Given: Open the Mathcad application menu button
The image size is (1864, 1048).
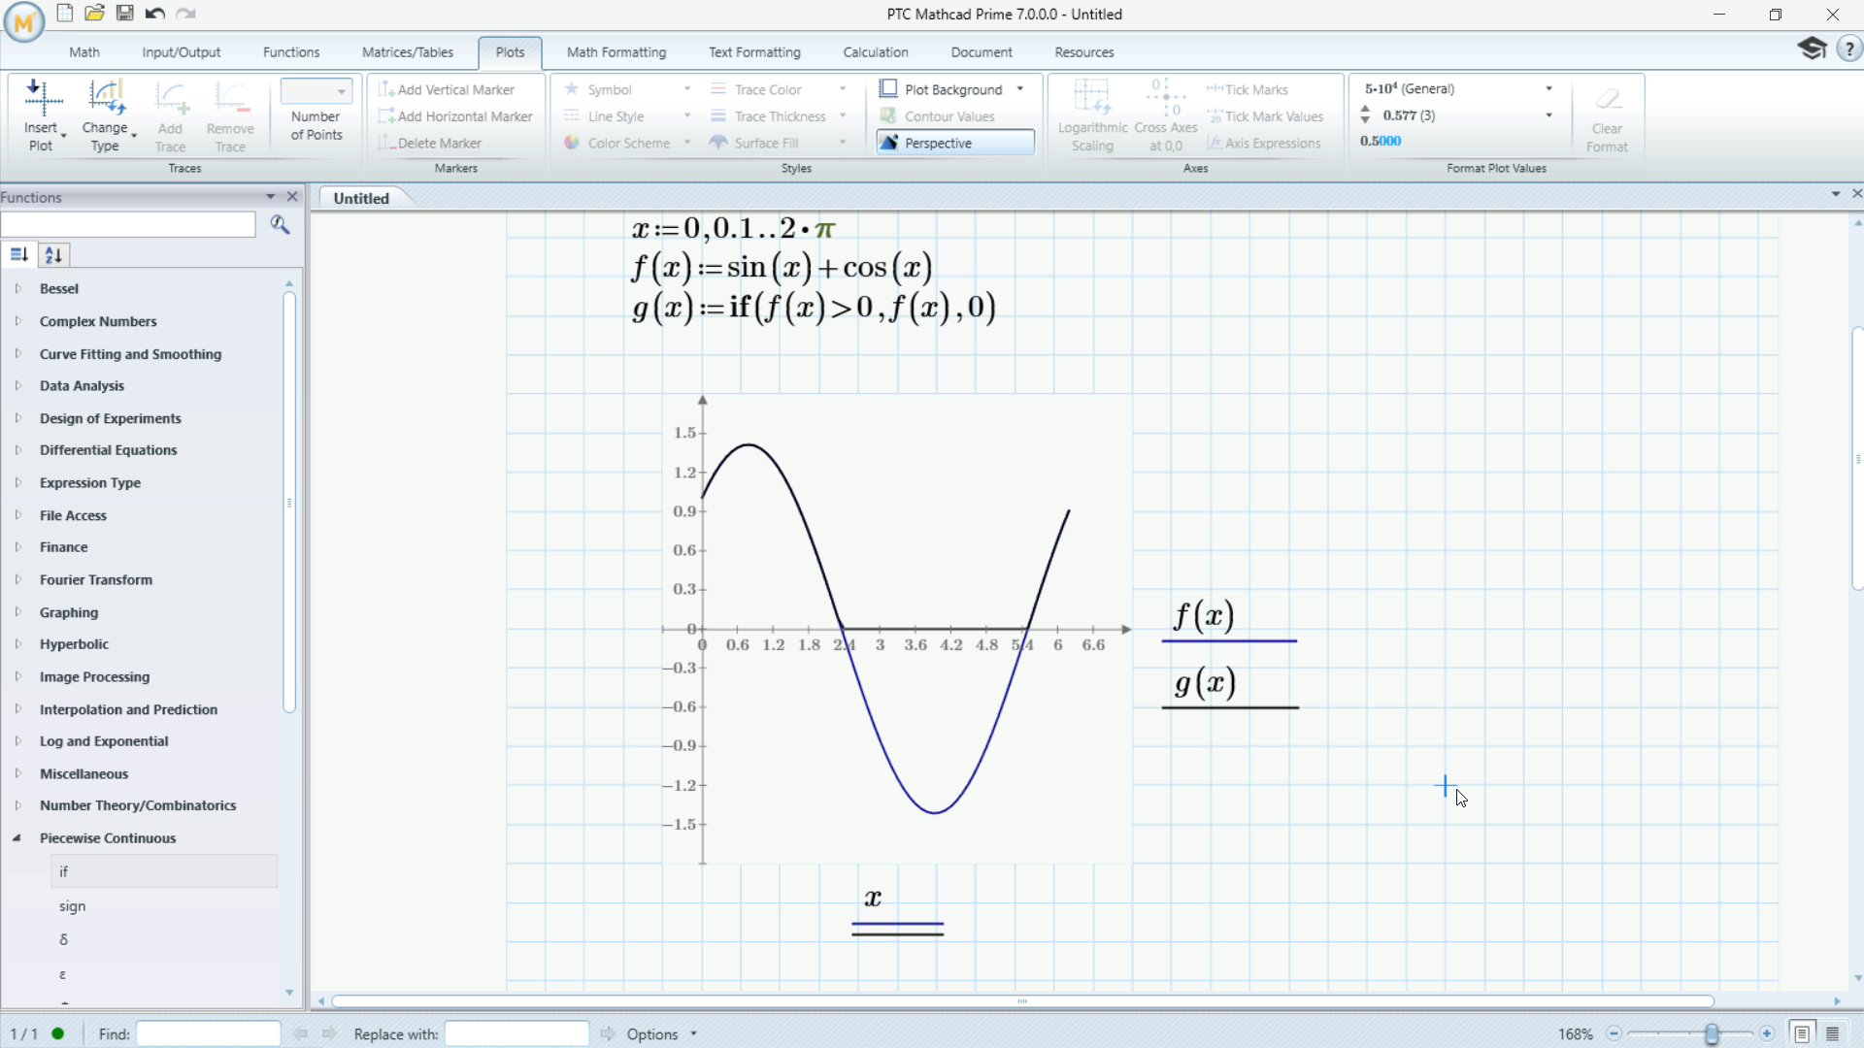Looking at the screenshot, I should pos(24,21).
